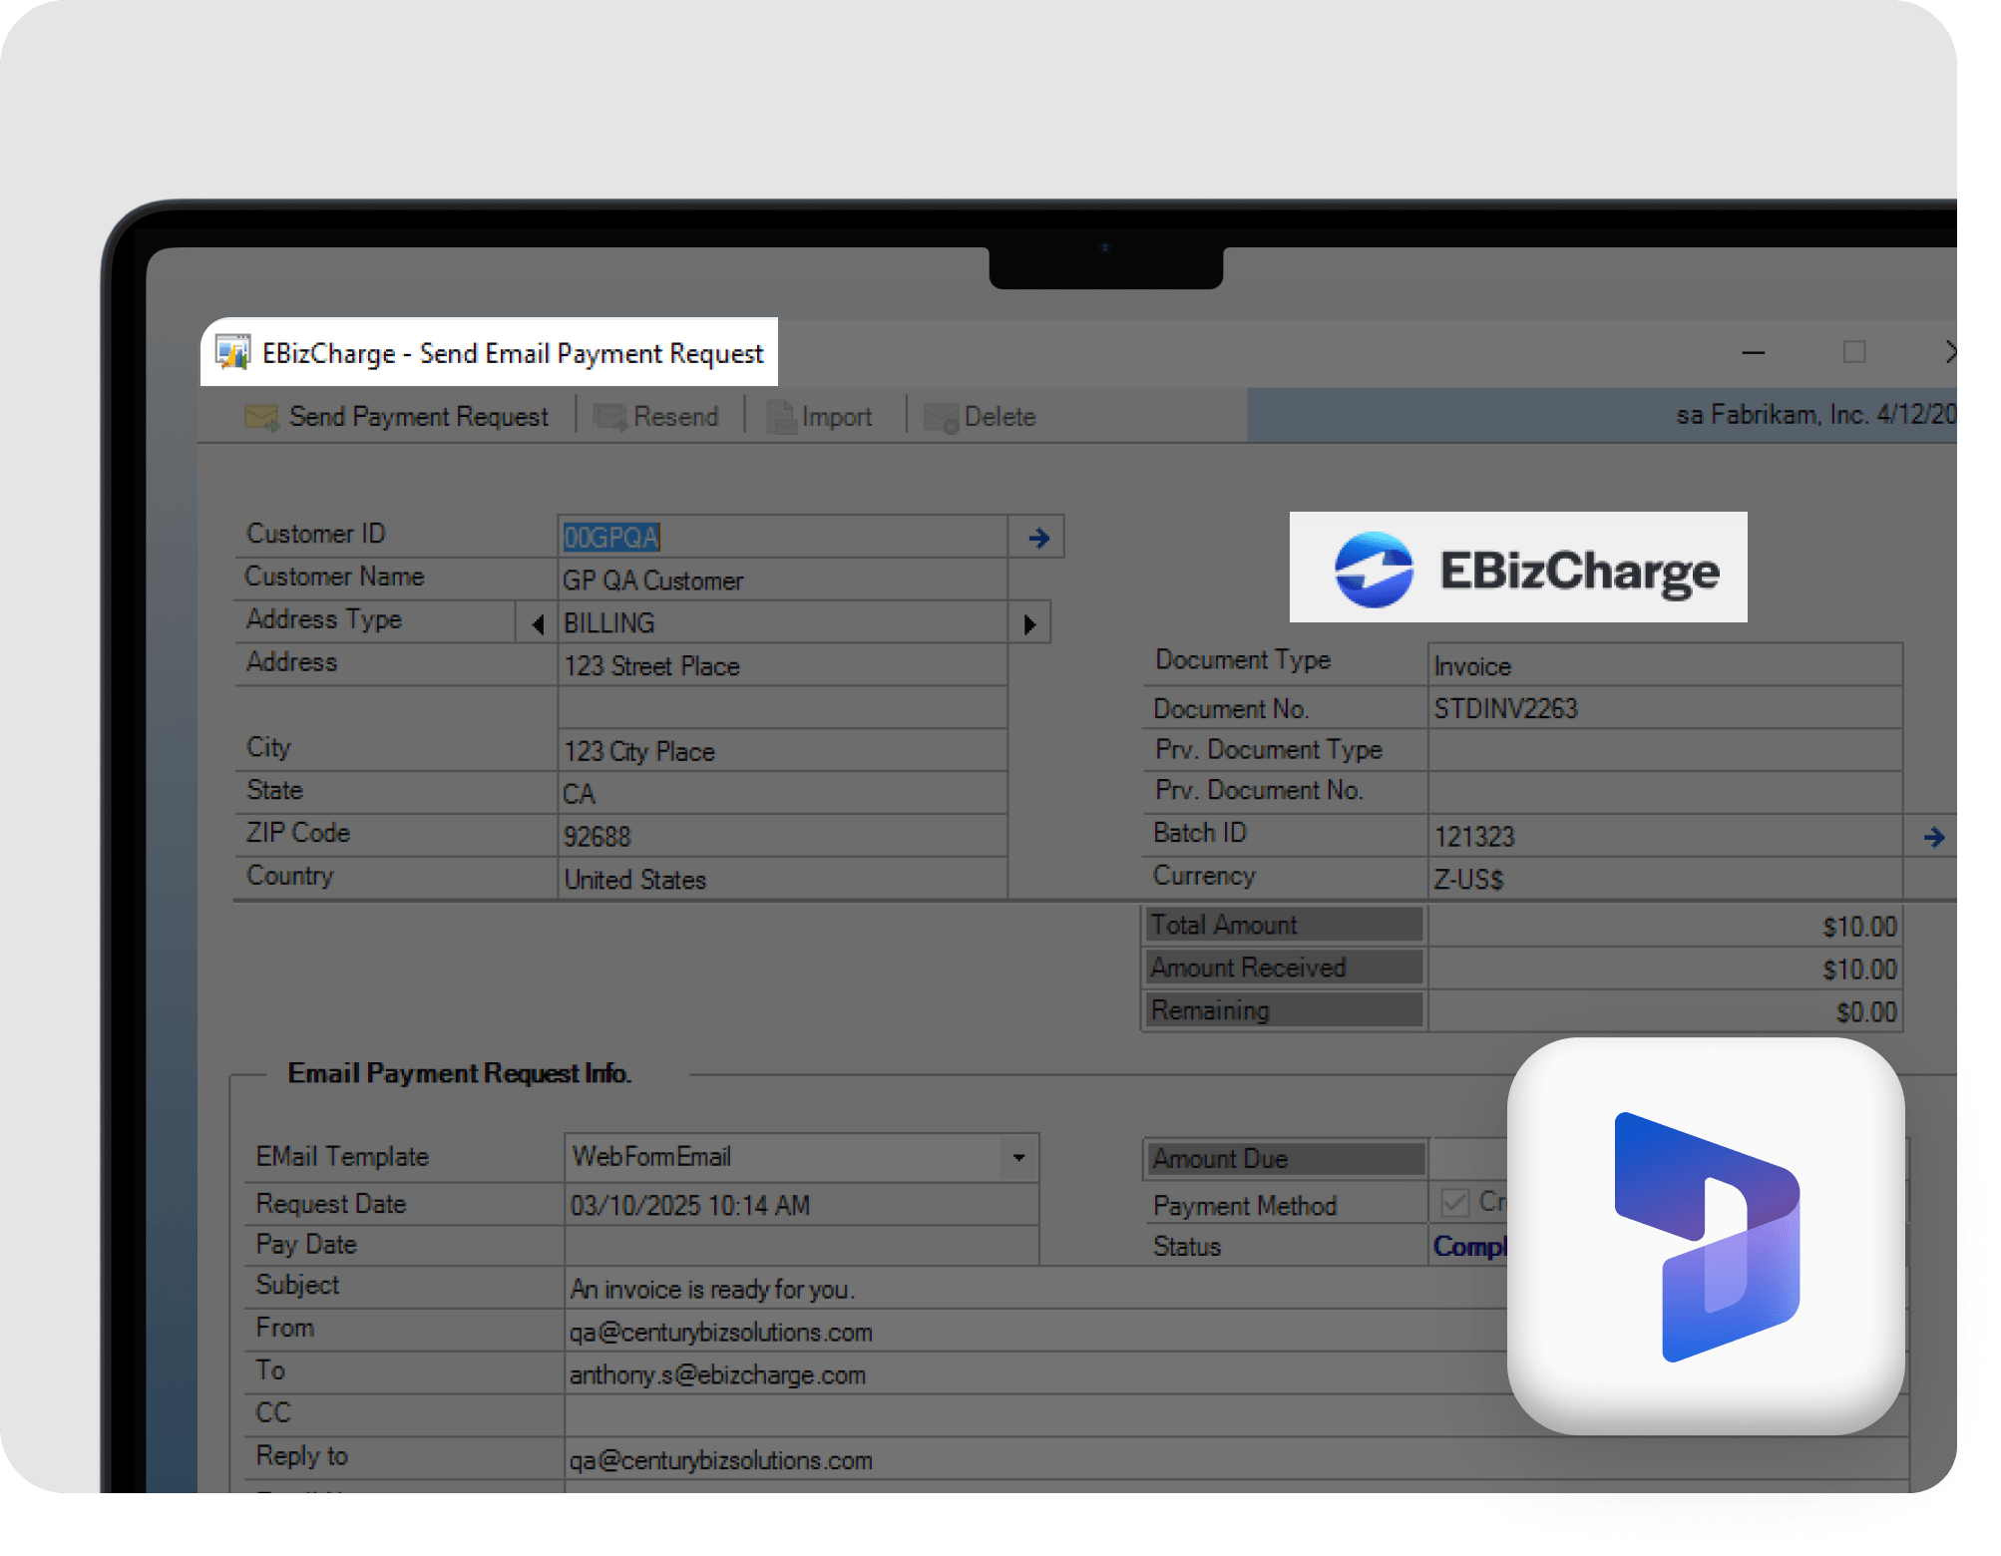Click the Customer ID lookup arrow
This screenshot has width=2001, height=1556.
pos(1038,538)
